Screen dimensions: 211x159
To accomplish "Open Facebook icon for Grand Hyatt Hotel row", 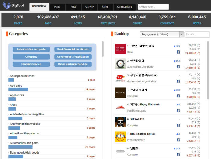I will coord(178,52).
